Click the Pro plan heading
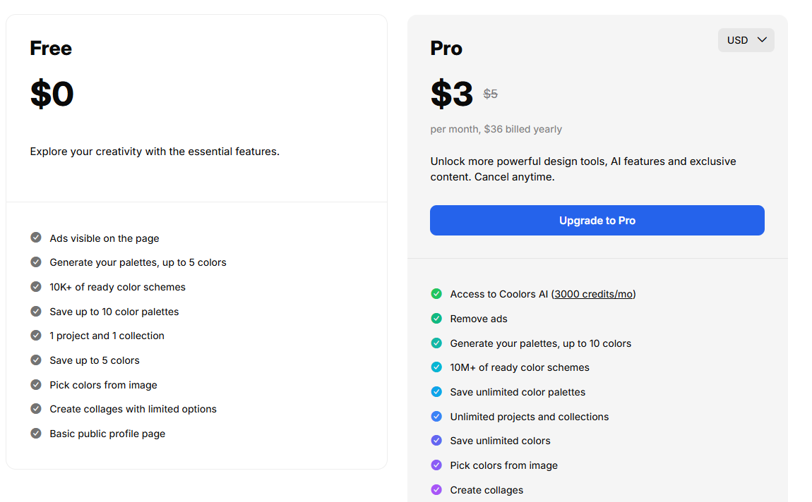This screenshot has height=502, width=812. coord(446,48)
